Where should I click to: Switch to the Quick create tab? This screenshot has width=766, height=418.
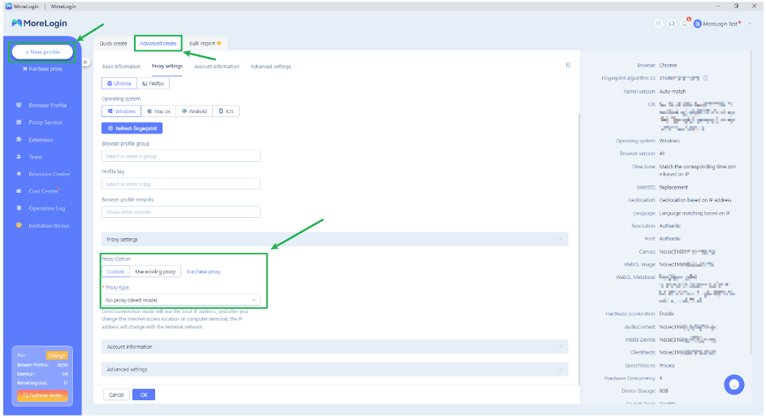pyautogui.click(x=114, y=44)
